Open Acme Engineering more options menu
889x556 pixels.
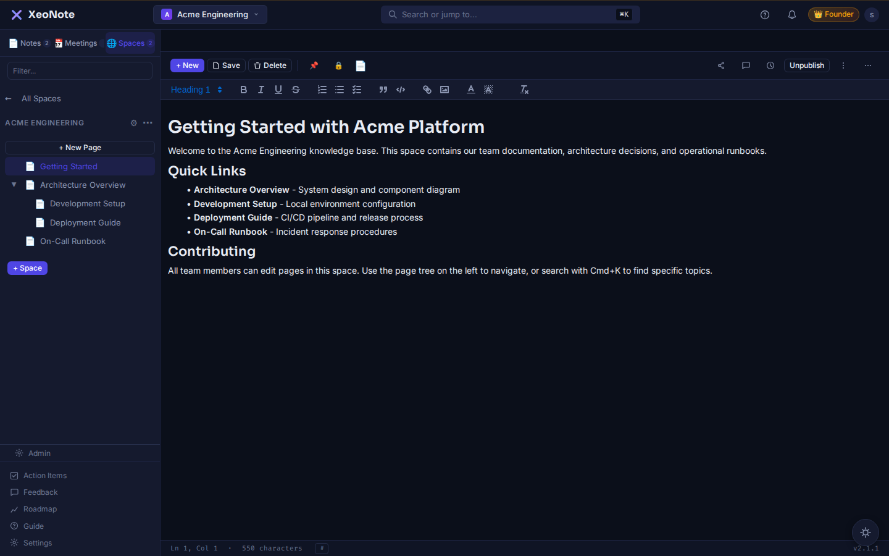coord(148,123)
